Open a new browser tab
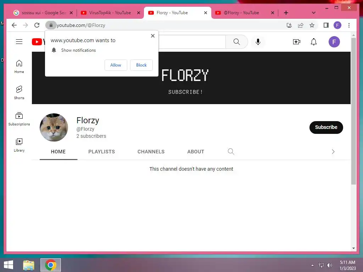This screenshot has width=363, height=272. (x=286, y=13)
